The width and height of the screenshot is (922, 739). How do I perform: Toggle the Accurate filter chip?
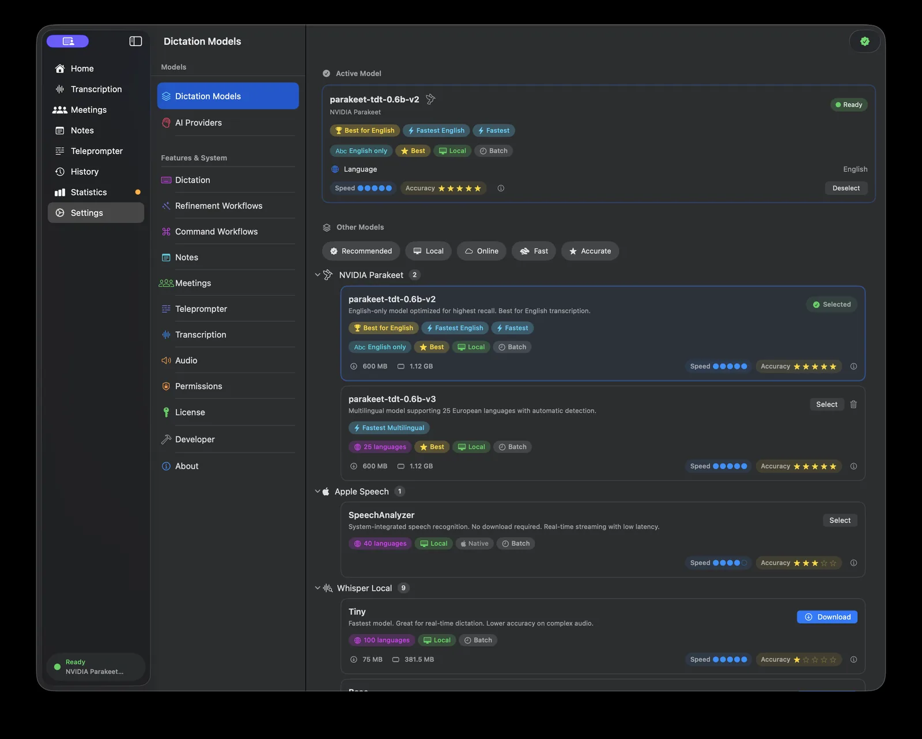click(x=590, y=251)
